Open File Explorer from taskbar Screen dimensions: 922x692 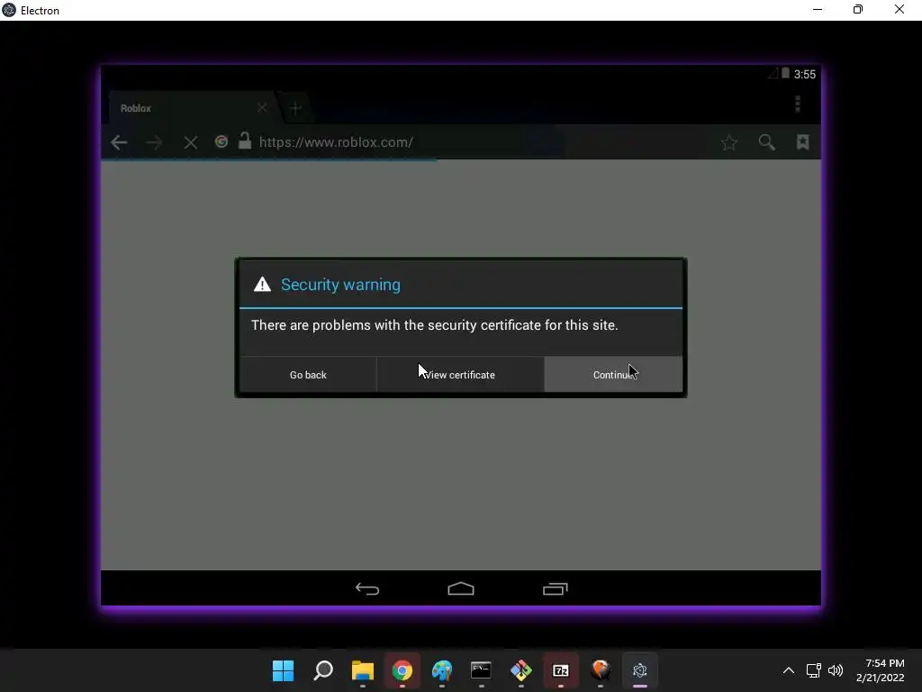pos(362,670)
